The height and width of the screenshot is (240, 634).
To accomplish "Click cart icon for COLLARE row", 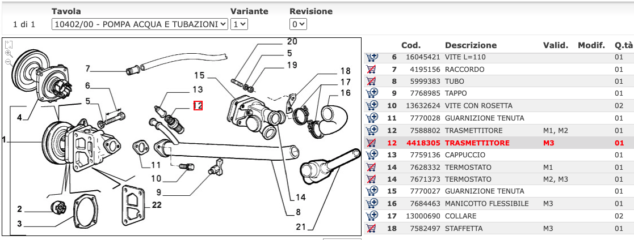I will coord(372,216).
